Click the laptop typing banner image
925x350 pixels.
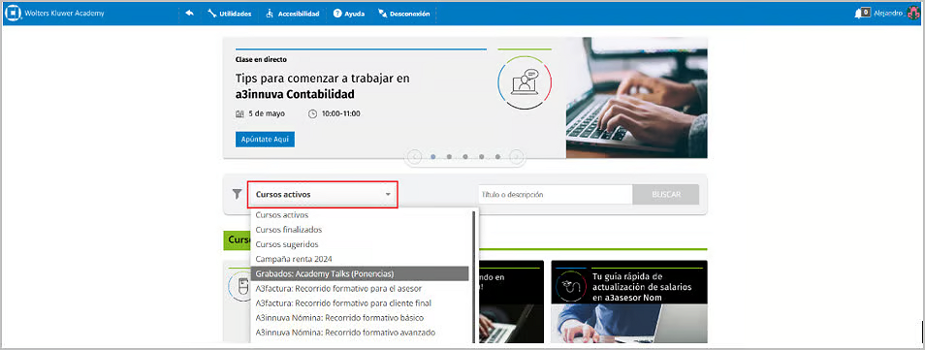636,97
